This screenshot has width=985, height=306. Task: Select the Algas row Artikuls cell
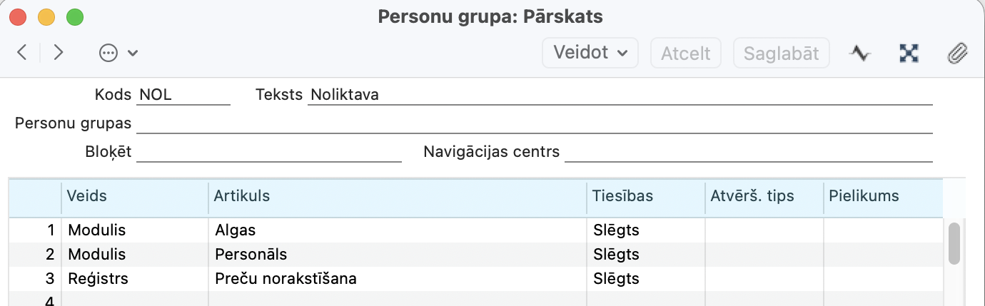pos(398,230)
